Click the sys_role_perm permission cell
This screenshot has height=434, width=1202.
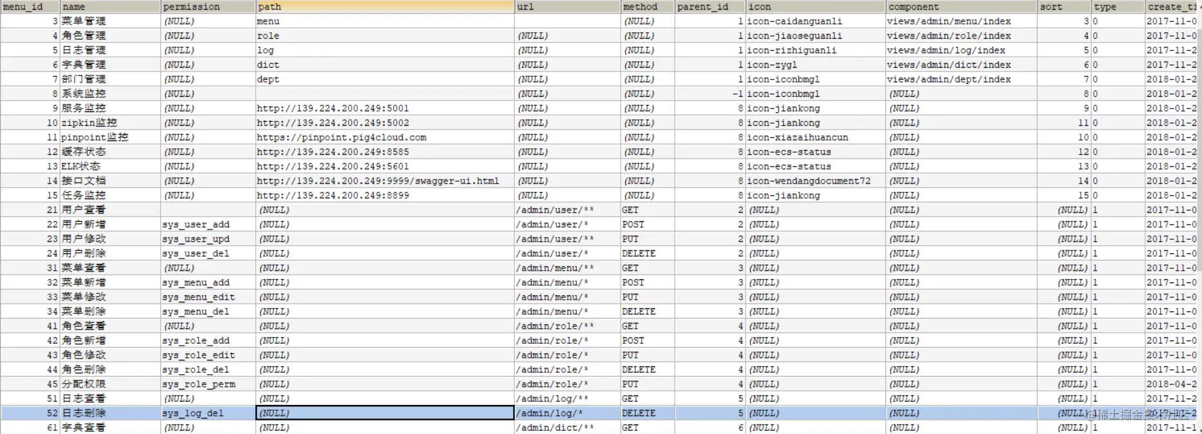(x=208, y=384)
